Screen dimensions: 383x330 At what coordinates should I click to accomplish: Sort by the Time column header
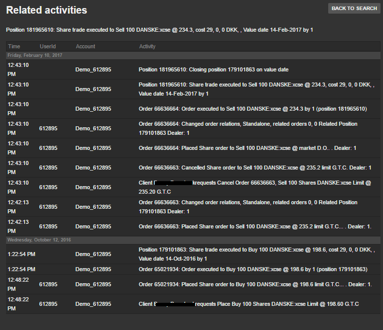(14, 46)
